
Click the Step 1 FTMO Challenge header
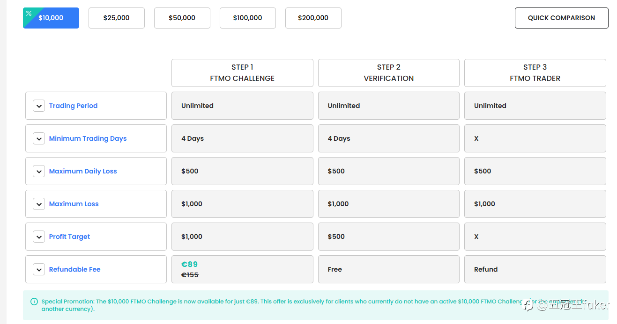point(242,73)
